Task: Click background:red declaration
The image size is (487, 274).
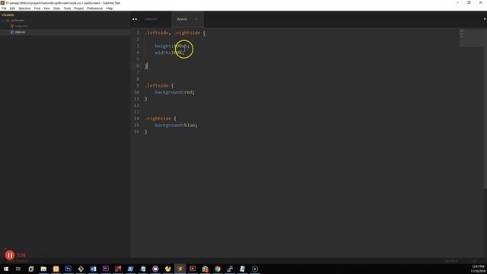Action: (175, 92)
